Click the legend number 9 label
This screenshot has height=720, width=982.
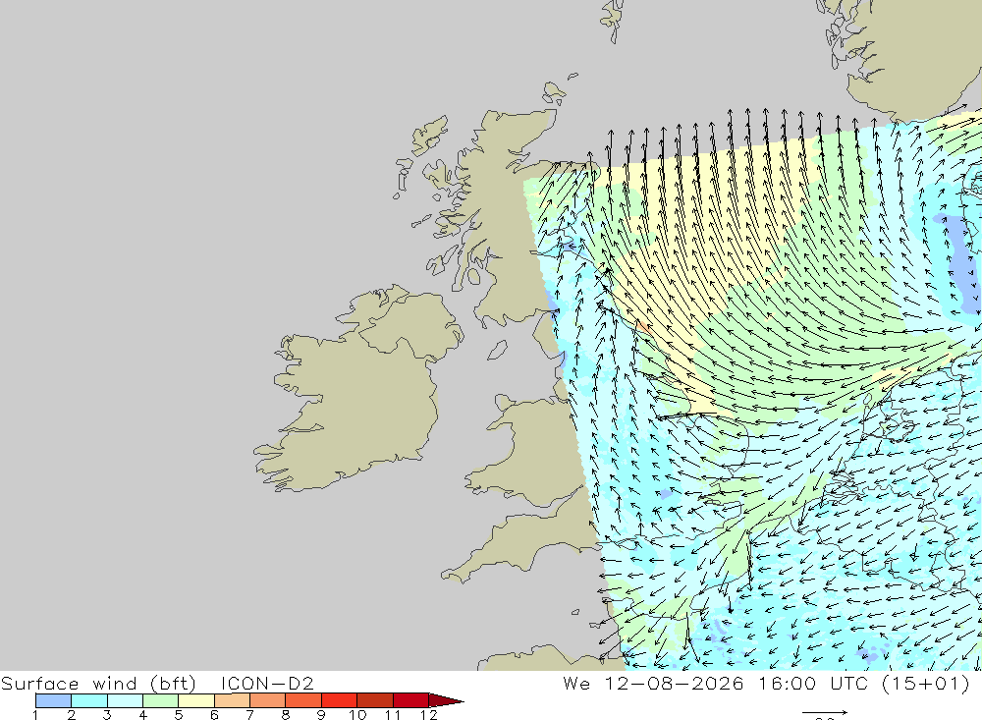pyautogui.click(x=321, y=715)
